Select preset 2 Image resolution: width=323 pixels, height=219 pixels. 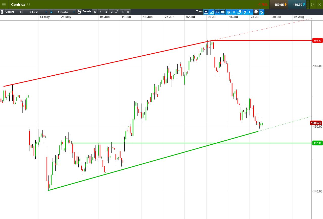pos(106,12)
